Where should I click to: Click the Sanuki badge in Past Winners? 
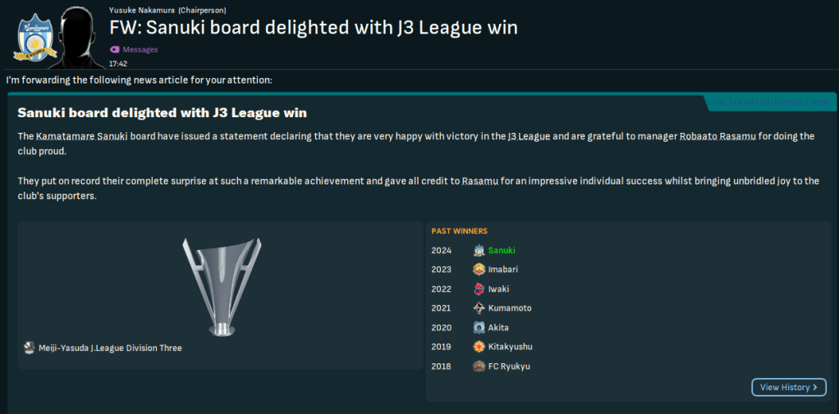coord(479,251)
